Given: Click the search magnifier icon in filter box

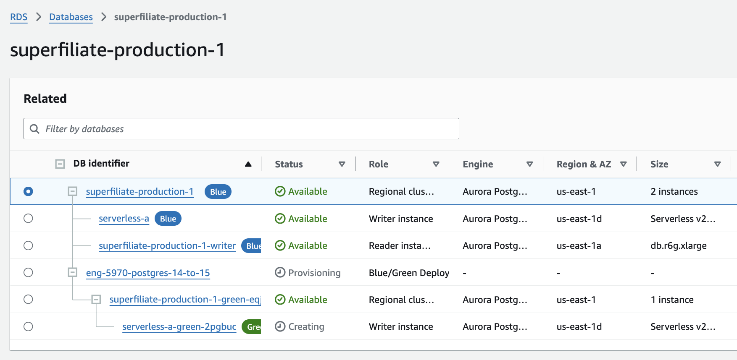Looking at the screenshot, I should (x=34, y=129).
